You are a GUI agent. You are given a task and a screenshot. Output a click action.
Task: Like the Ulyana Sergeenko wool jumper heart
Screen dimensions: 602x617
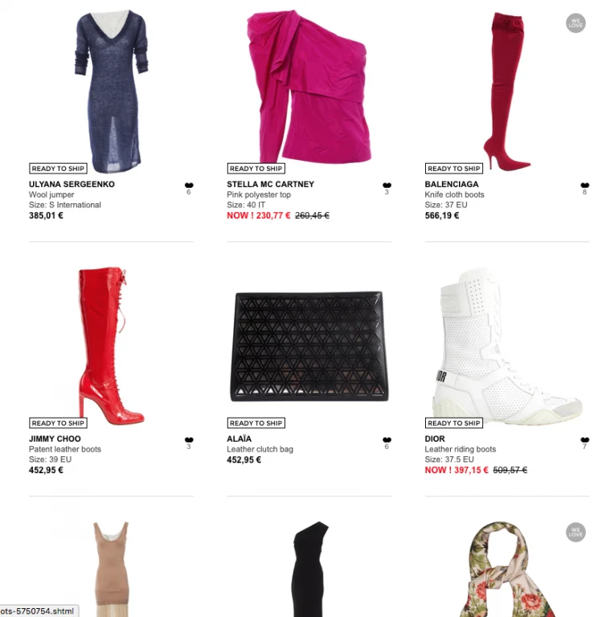click(x=189, y=185)
